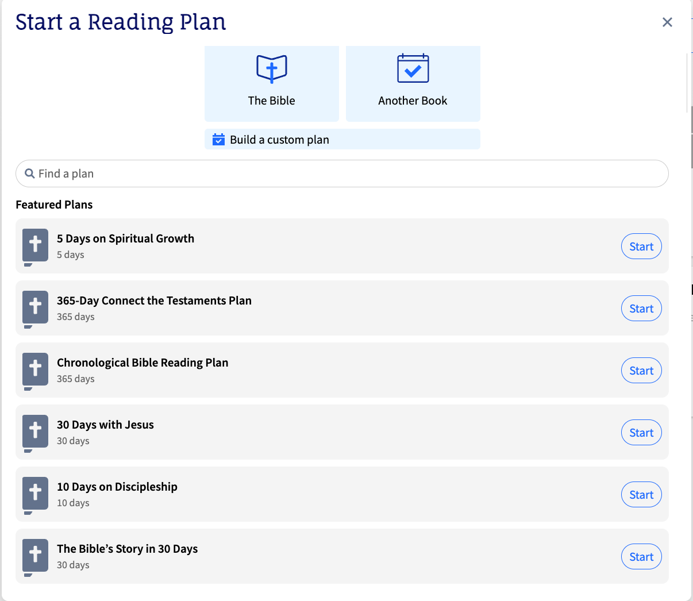The width and height of the screenshot is (693, 601).
Task: Start the Chronological Bible Reading Plan
Action: pos(641,371)
